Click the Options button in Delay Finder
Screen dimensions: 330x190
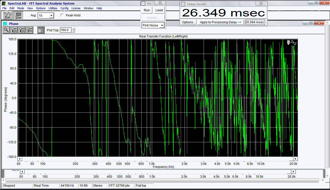click(x=188, y=22)
